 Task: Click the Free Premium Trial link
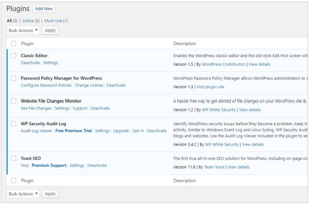[x=74, y=131]
